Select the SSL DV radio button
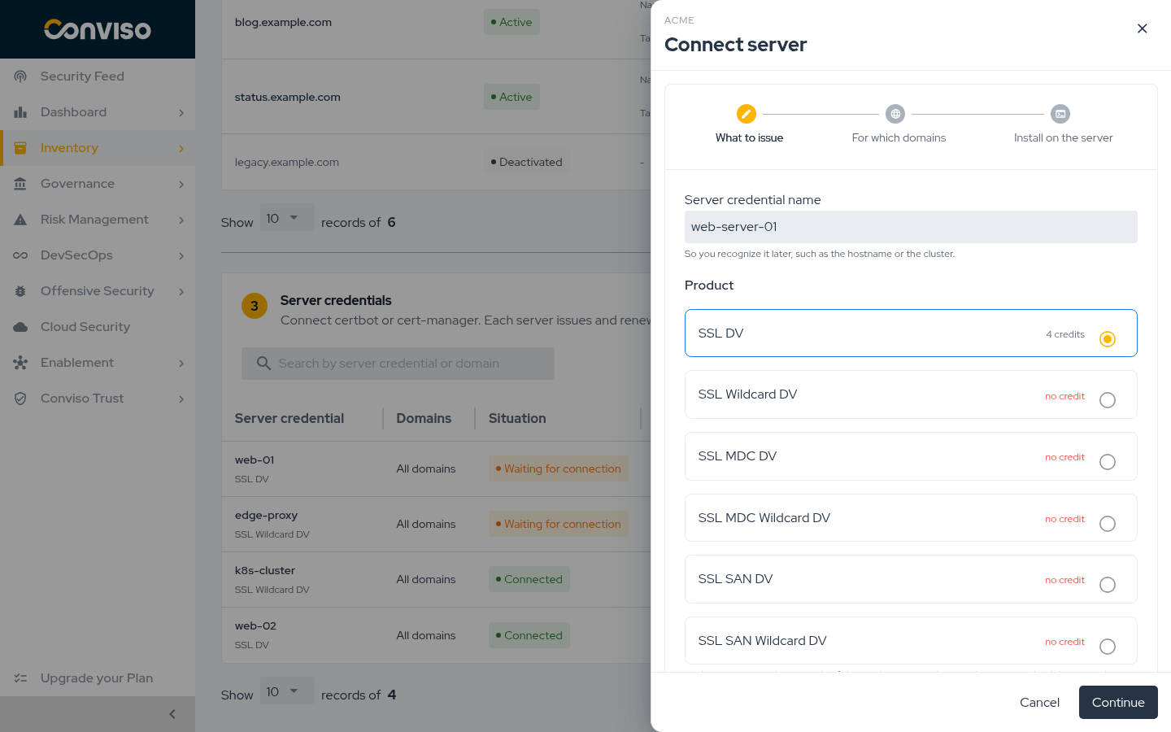 tap(1108, 339)
